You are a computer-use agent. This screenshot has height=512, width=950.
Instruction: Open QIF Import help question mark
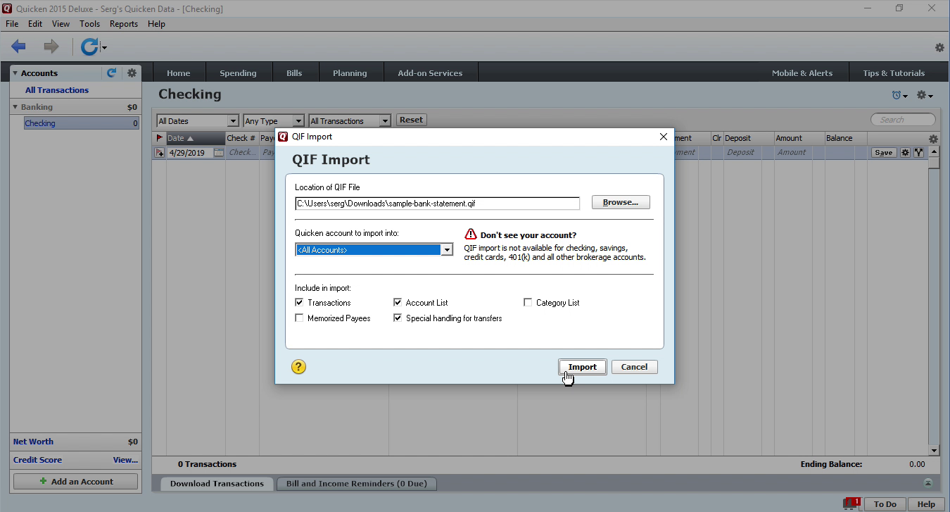tap(298, 366)
